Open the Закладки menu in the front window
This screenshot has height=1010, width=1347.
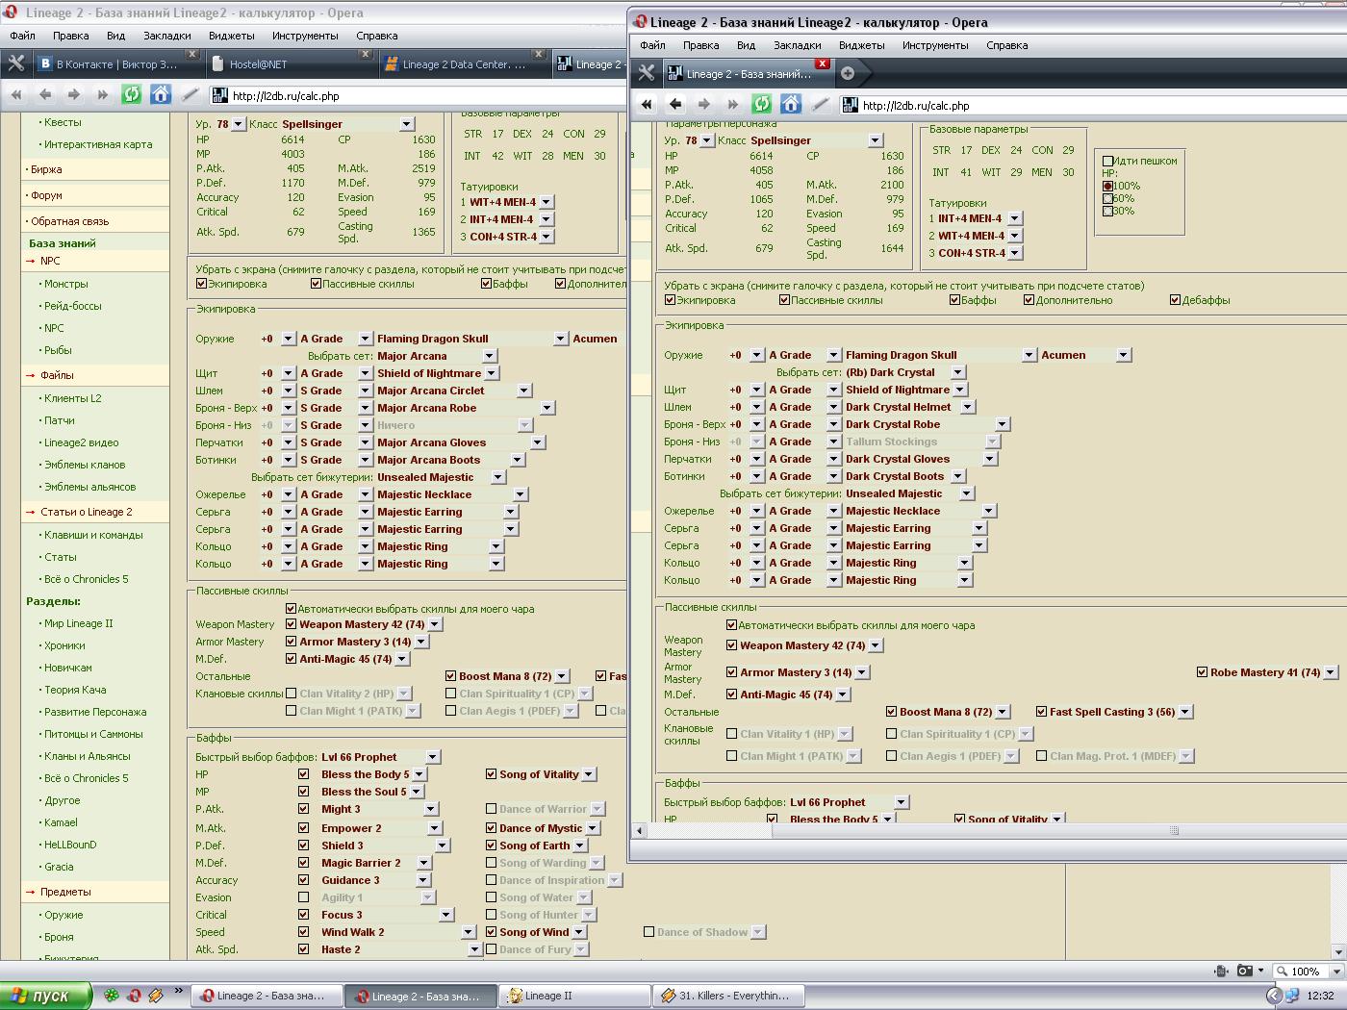coord(798,45)
